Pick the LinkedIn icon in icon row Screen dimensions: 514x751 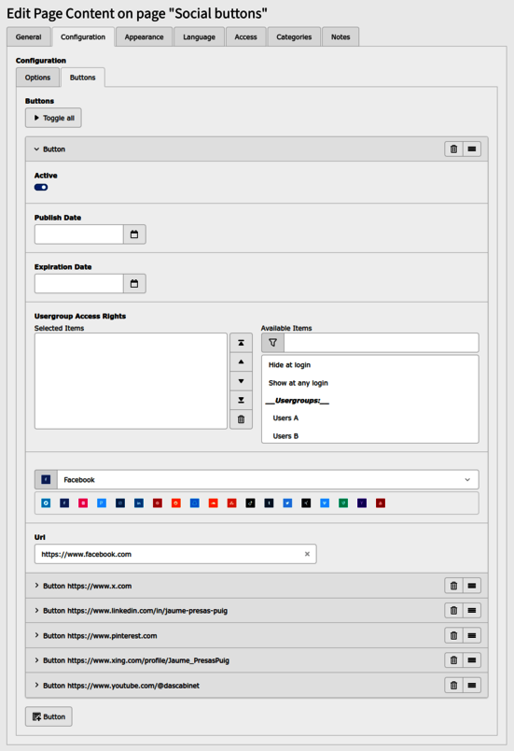(x=139, y=503)
